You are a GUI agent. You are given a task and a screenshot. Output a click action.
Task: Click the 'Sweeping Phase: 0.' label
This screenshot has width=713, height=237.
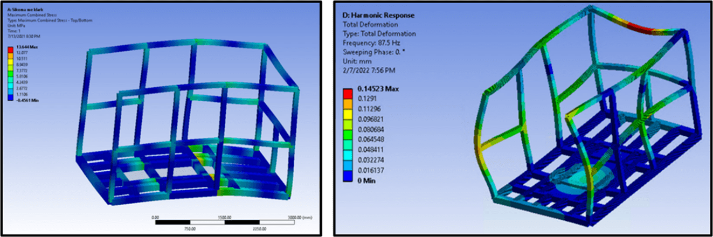pos(375,52)
